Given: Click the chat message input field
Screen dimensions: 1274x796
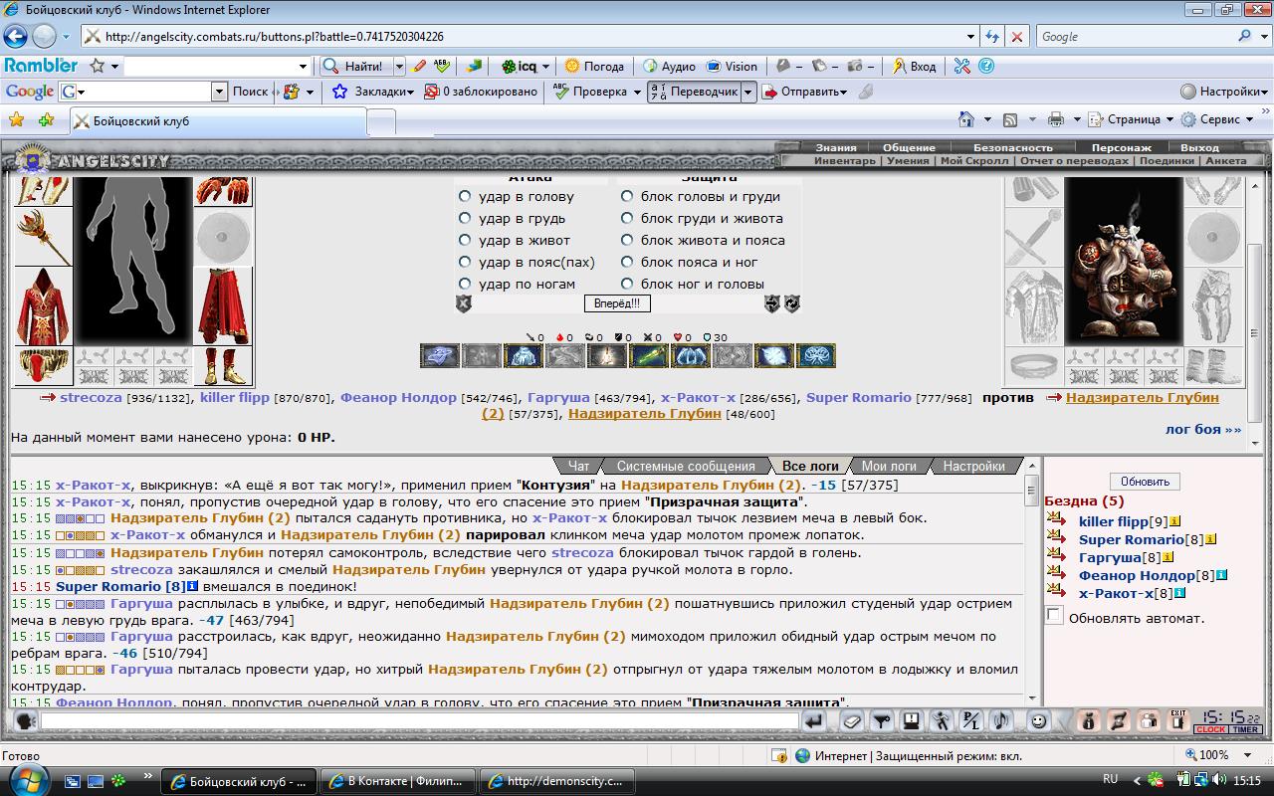Looking at the screenshot, I should pyautogui.click(x=420, y=721).
